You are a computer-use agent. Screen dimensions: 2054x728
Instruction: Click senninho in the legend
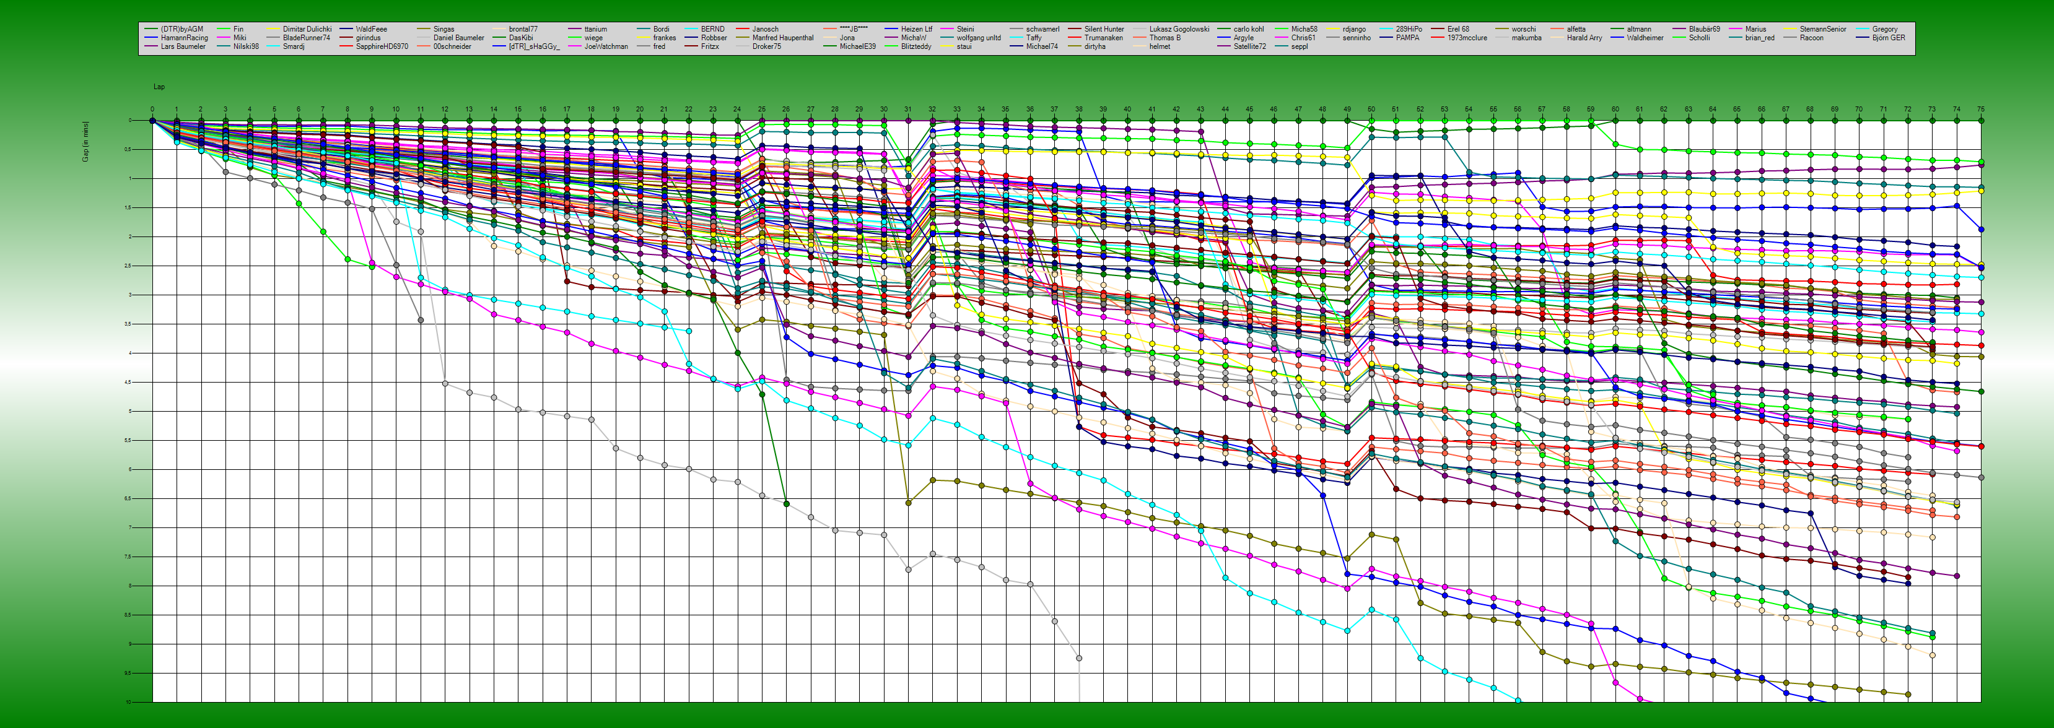(x=1357, y=37)
